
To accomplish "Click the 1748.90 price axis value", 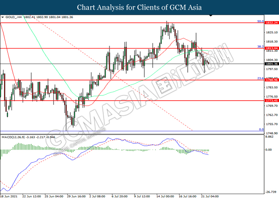I will tap(272, 133).
